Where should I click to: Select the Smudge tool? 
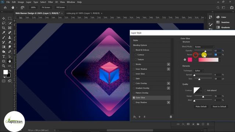tap(10, 47)
